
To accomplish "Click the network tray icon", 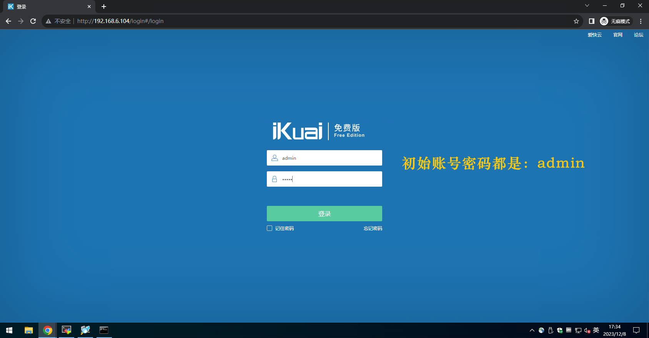I will [x=578, y=330].
